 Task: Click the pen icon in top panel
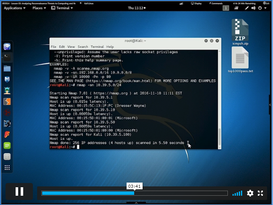click(247, 8)
